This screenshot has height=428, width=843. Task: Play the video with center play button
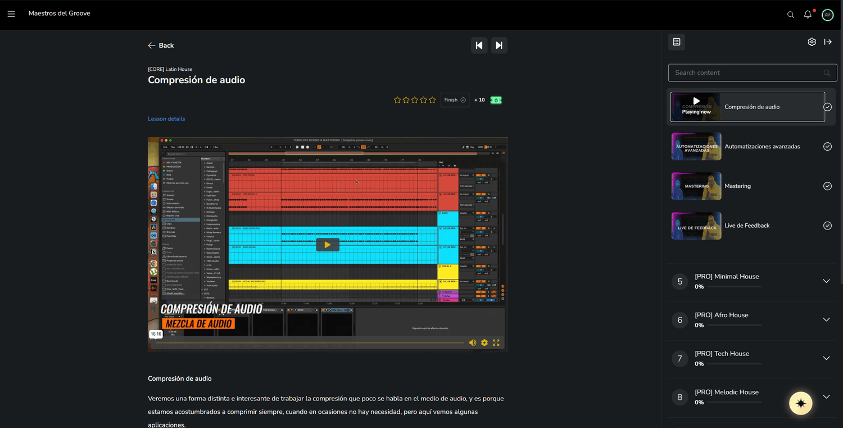(x=328, y=245)
